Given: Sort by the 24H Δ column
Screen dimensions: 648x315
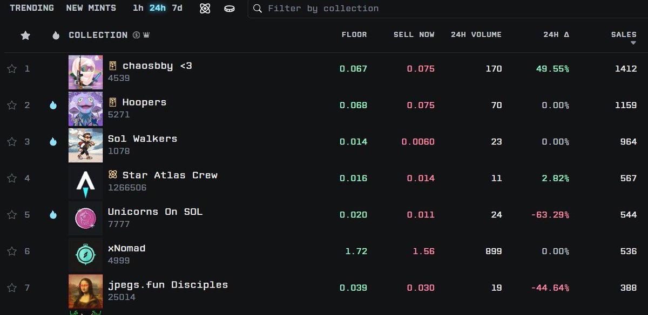Looking at the screenshot, I should pos(556,34).
